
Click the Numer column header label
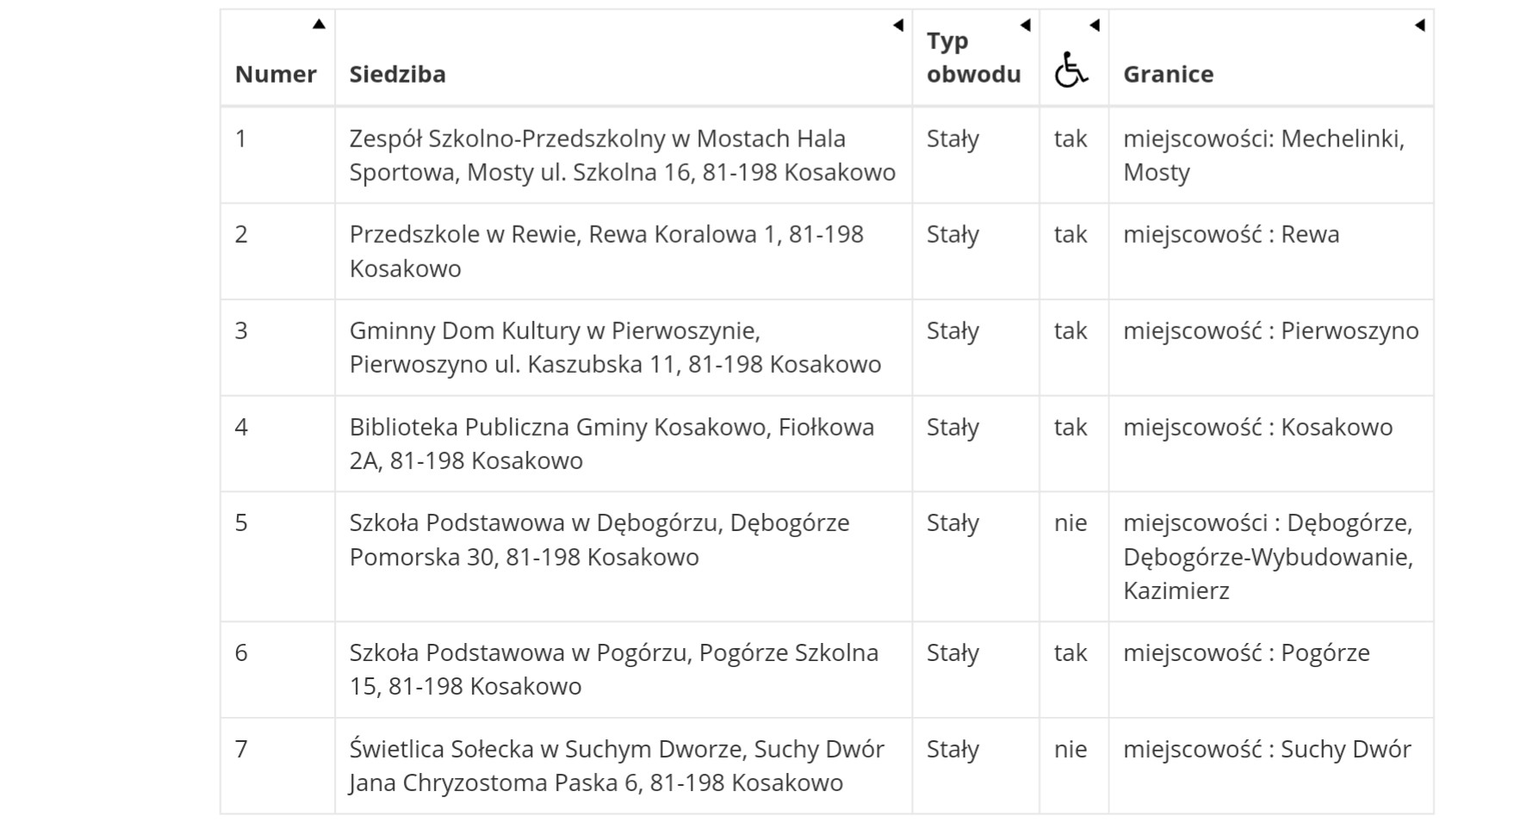[x=276, y=74]
